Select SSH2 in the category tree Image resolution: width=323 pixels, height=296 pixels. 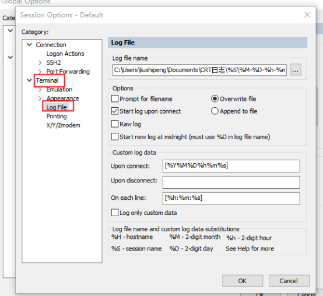(54, 62)
